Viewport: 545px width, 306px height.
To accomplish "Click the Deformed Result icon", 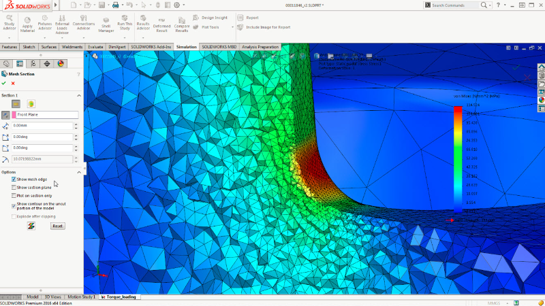I will tap(162, 21).
